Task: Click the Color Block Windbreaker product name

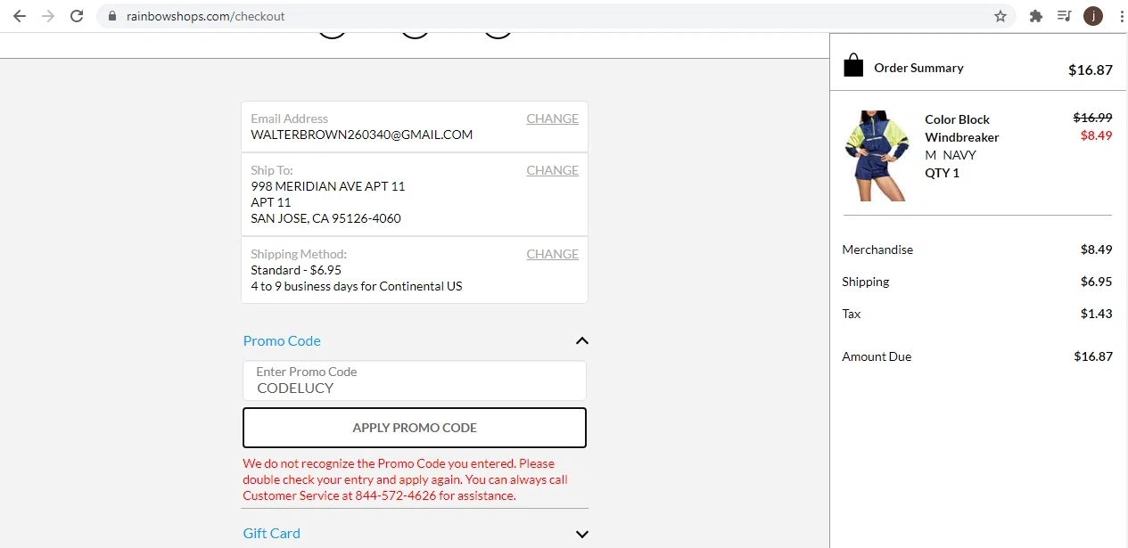Action: point(962,128)
